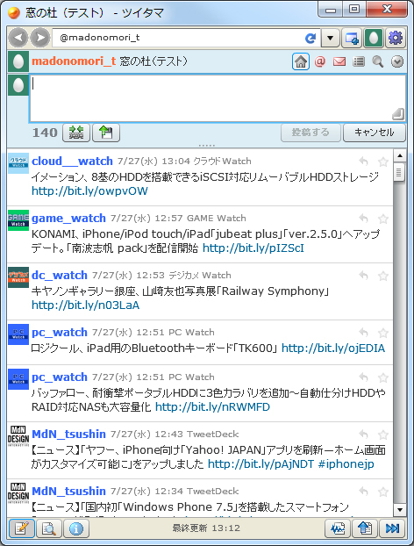
Task: Click game_watch avatar thumbnail
Action: point(18,220)
